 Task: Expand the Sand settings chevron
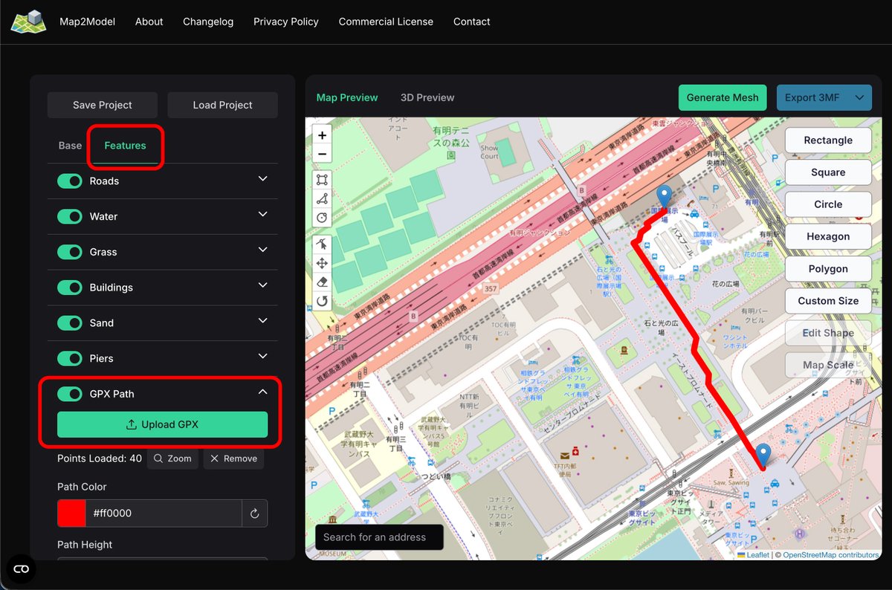[262, 320]
